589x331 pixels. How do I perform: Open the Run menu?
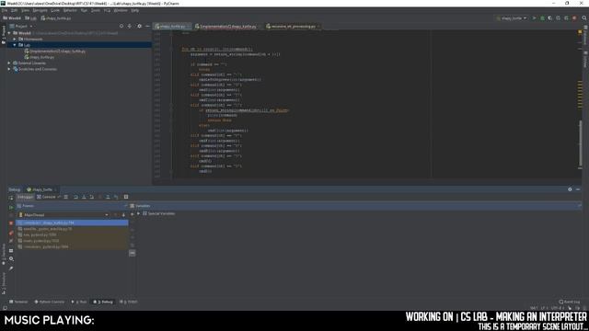[x=84, y=10]
